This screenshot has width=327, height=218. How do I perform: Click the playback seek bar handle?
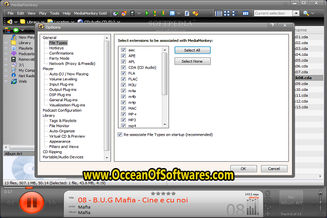pyautogui.click(x=29, y=188)
